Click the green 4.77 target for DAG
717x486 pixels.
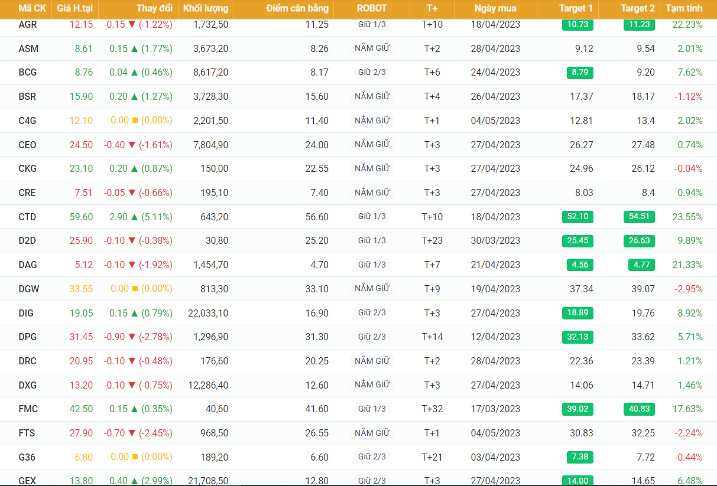(641, 265)
